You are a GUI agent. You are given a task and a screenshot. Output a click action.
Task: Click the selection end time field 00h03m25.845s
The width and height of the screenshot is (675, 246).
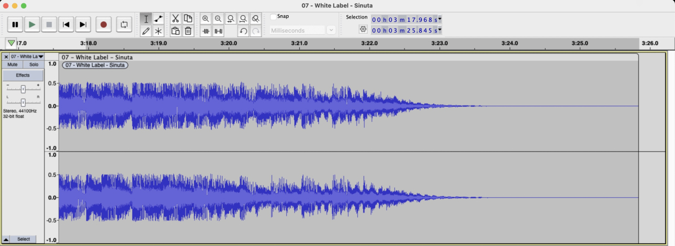[404, 30]
